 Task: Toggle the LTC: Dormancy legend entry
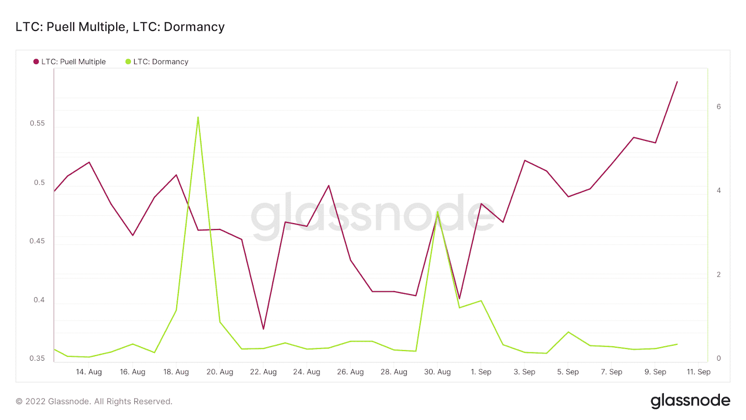(157, 62)
